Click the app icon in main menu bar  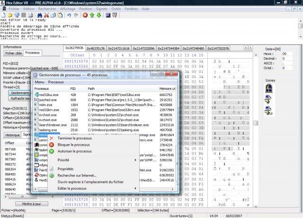click(x=4, y=9)
